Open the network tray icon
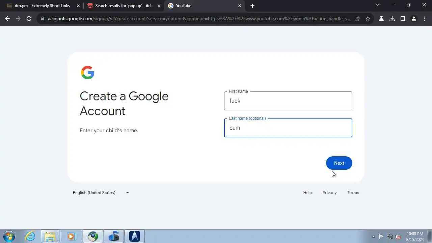The height and width of the screenshot is (243, 432). pos(390,237)
